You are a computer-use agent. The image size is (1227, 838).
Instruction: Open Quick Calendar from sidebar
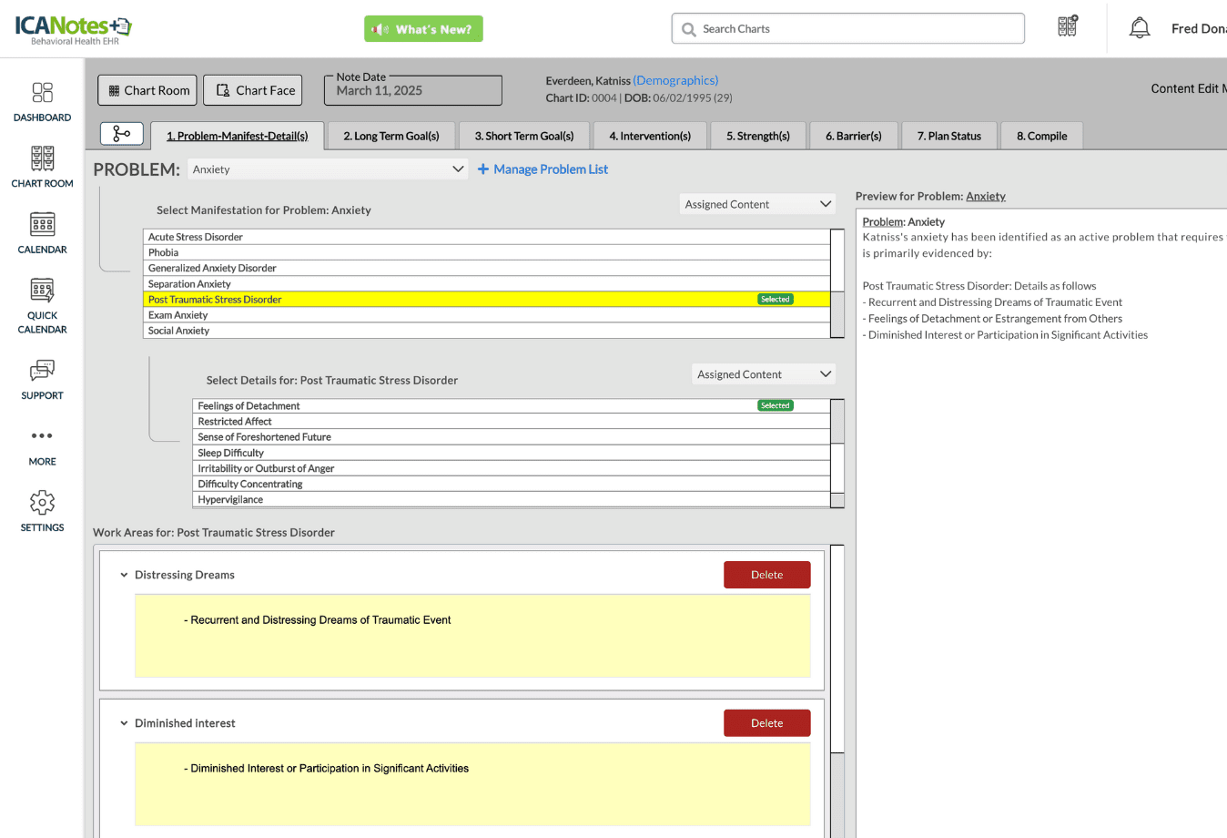tap(42, 306)
